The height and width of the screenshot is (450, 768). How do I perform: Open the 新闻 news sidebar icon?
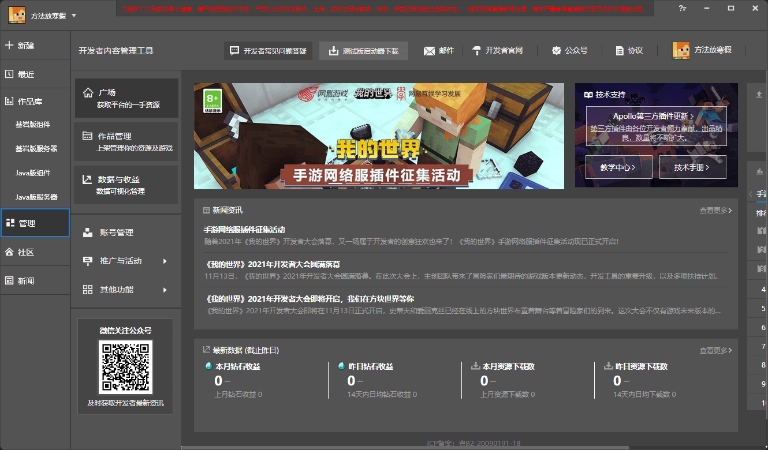tap(9, 280)
